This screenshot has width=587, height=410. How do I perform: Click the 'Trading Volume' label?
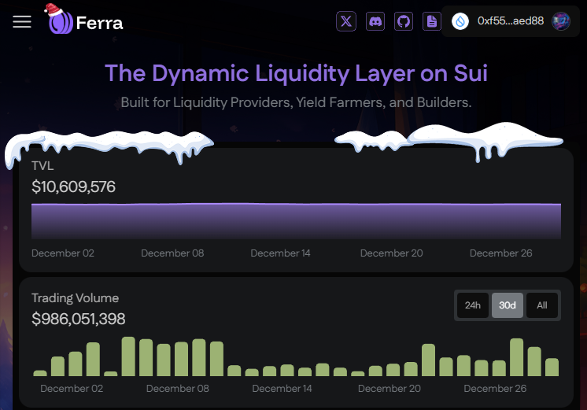pos(75,298)
